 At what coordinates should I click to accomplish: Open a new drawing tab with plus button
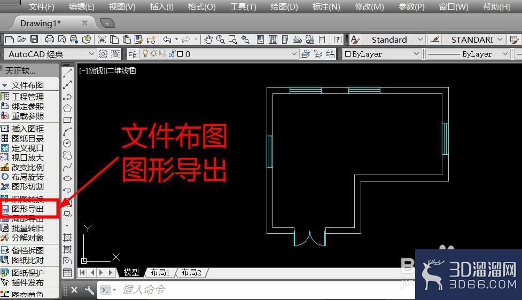pos(107,23)
